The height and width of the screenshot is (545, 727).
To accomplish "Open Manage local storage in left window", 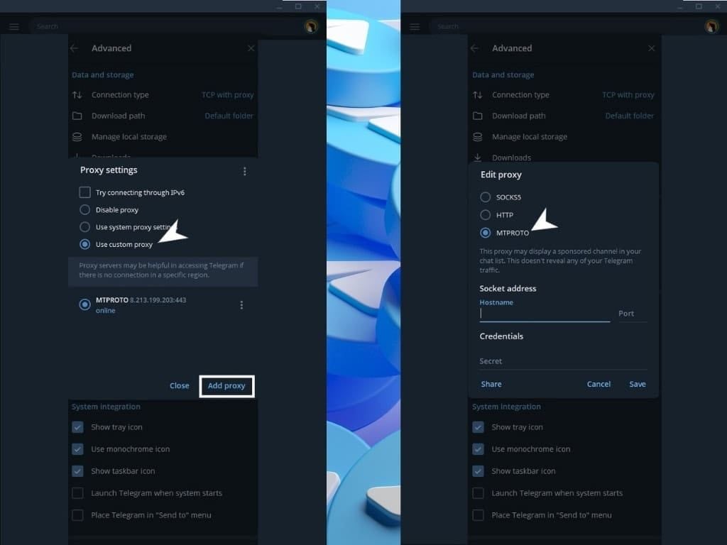I will click(163, 137).
